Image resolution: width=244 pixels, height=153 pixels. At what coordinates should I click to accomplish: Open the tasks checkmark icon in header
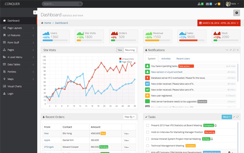pos(216,4)
